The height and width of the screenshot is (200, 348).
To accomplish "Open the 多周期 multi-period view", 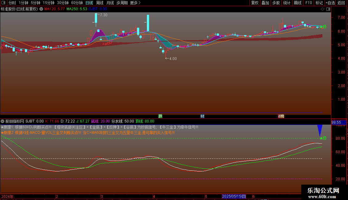I will [122, 3].
